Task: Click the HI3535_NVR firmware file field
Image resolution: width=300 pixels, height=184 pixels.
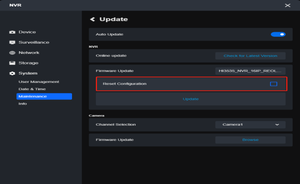Action: 250,71
